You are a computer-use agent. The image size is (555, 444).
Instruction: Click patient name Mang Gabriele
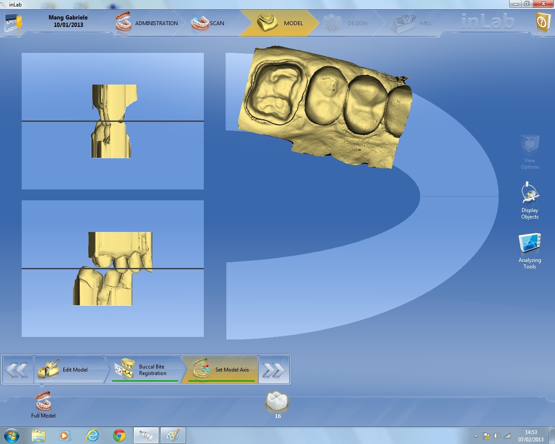point(68,17)
